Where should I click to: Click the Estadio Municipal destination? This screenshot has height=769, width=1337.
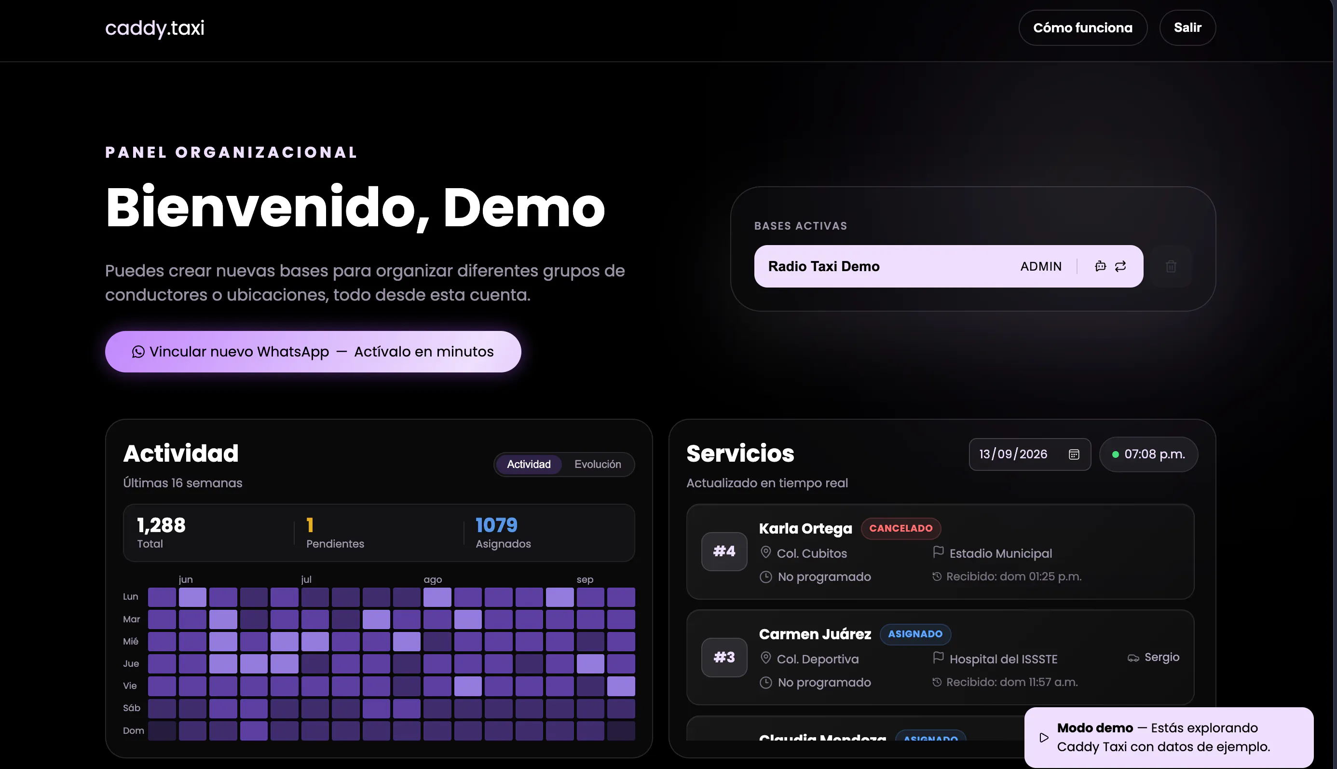1001,553
